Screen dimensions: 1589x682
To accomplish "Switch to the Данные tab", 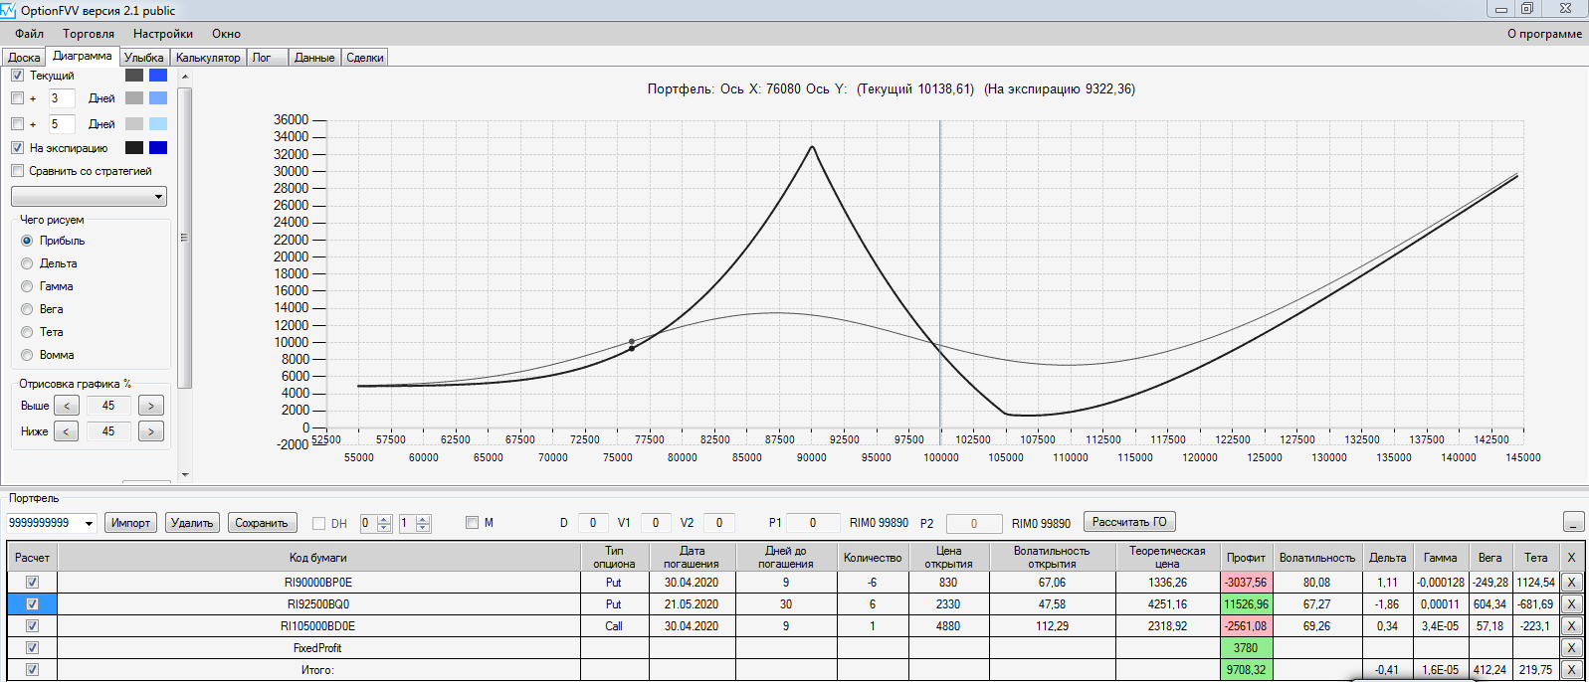I will (314, 58).
